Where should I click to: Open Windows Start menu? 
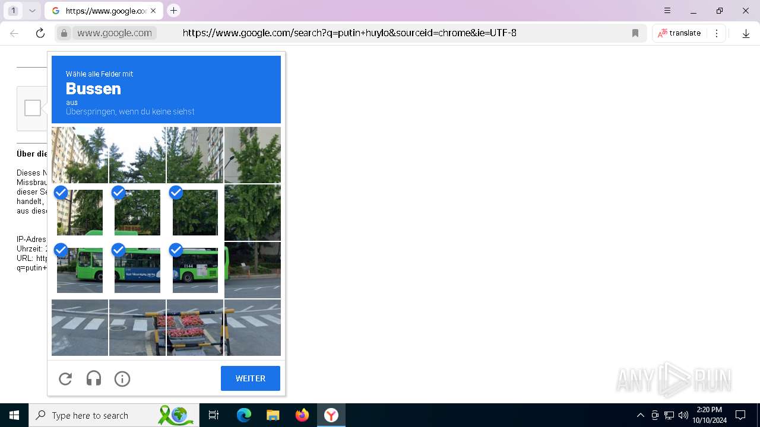click(x=14, y=415)
